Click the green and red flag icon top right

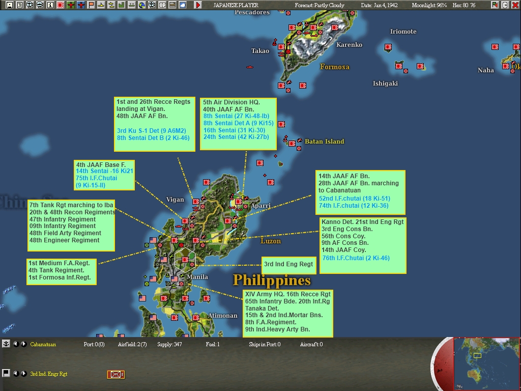495,5
